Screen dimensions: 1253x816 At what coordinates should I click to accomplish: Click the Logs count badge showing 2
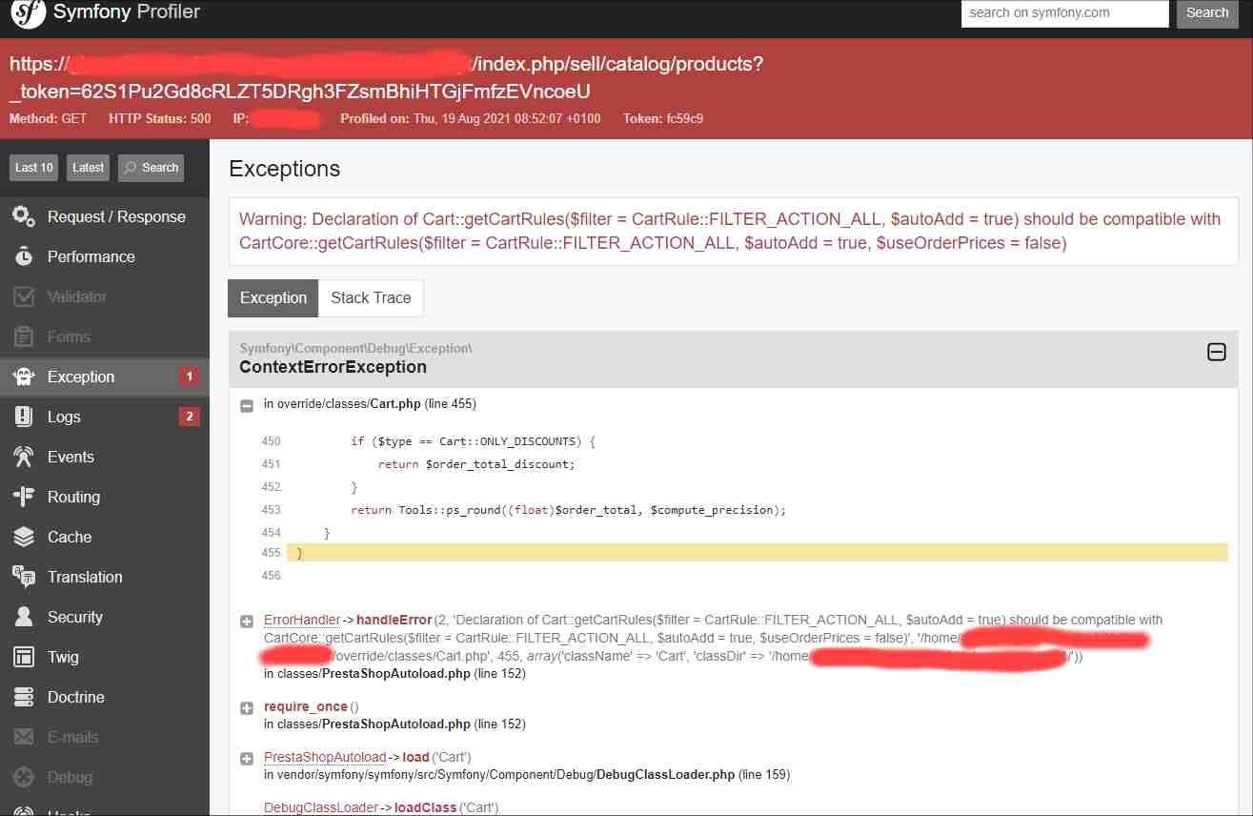pyautogui.click(x=189, y=417)
